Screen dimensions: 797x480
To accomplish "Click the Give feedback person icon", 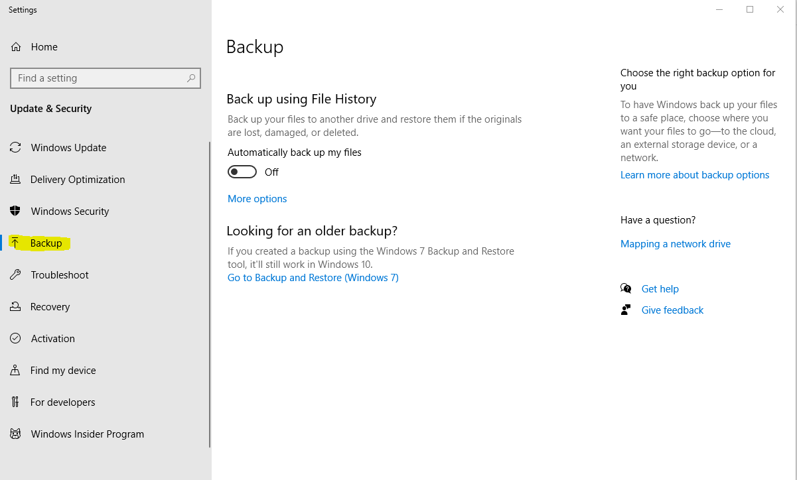I will click(626, 310).
